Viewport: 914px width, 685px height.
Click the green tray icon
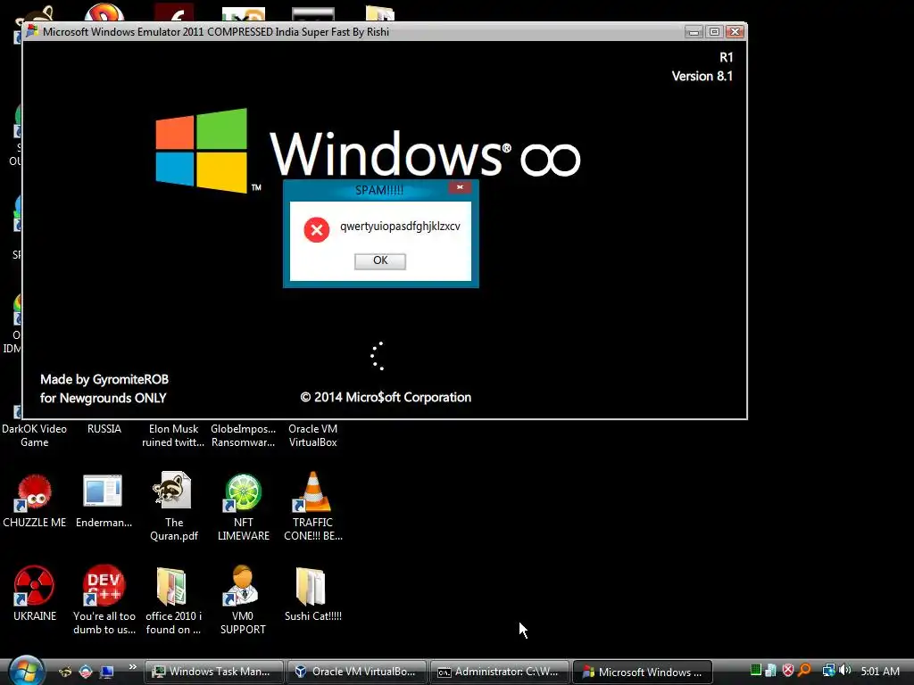[x=756, y=671]
